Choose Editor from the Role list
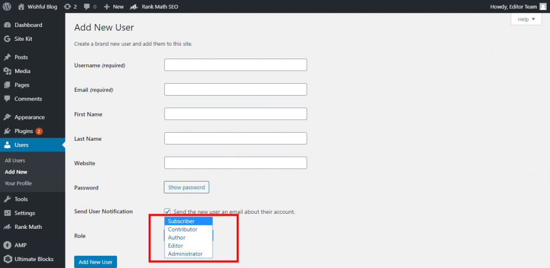 pos(189,245)
